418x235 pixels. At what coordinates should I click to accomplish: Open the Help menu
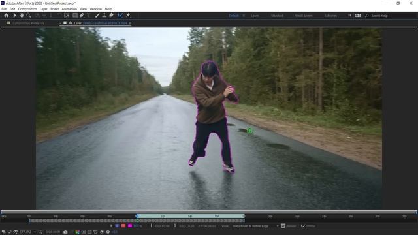(x=108, y=9)
